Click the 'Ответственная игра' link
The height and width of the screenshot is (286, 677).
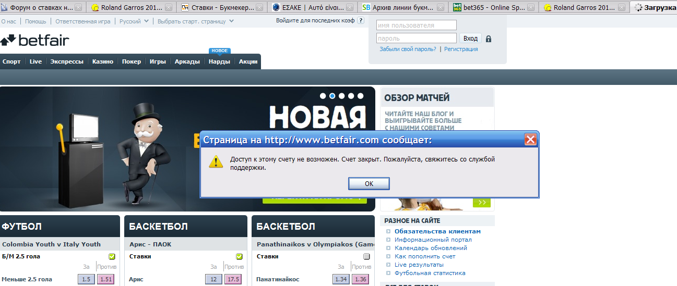point(83,21)
